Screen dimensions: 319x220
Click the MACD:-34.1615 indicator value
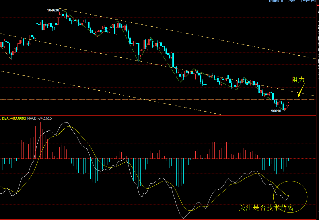point(40,118)
